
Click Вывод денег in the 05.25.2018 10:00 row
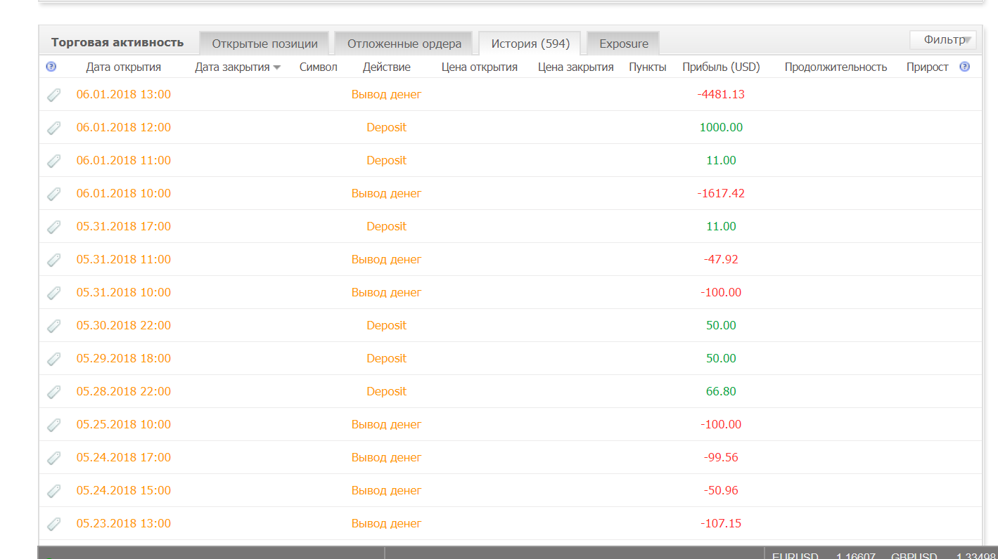tap(387, 425)
